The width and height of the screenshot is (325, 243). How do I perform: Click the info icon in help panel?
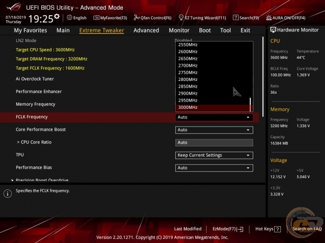pyautogui.click(x=8, y=193)
